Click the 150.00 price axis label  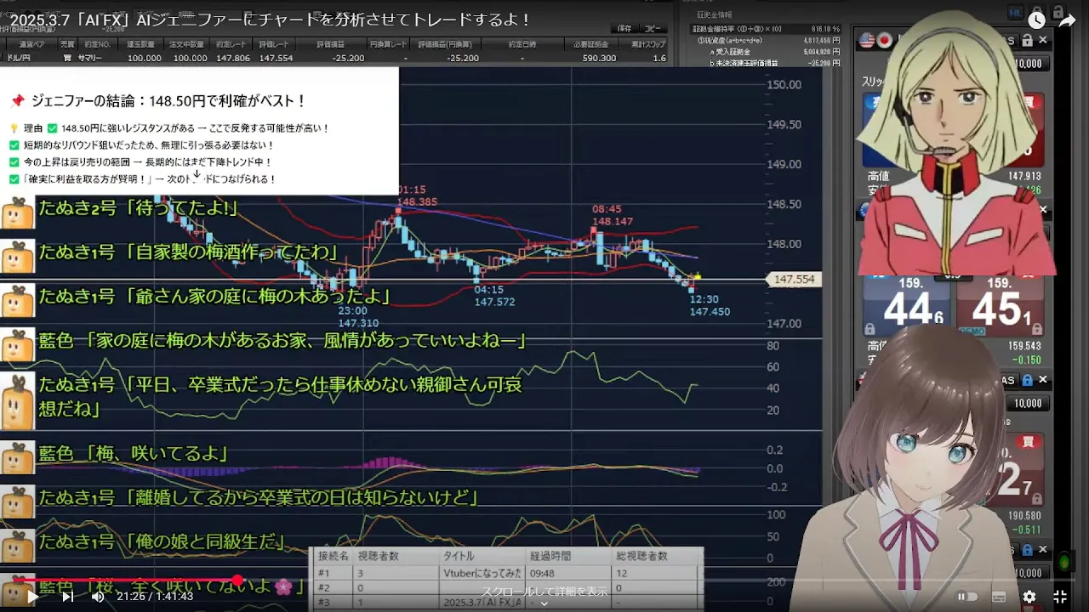coord(784,84)
